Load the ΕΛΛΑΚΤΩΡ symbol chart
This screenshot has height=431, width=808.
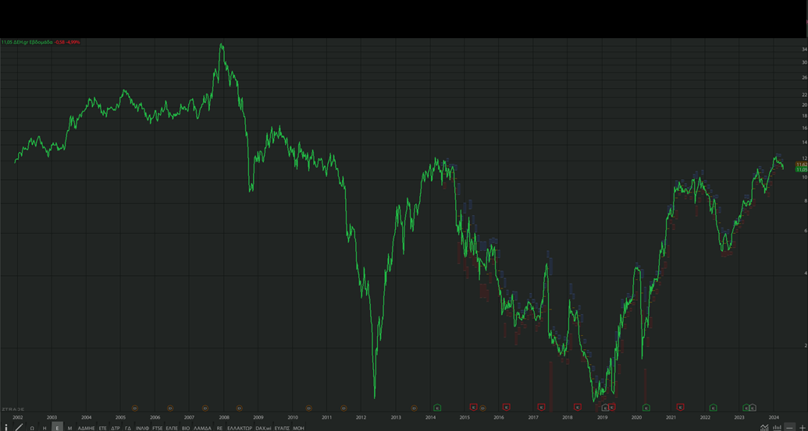(x=240, y=428)
